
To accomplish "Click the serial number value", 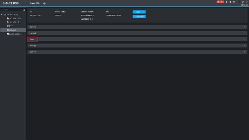I will [x=114, y=15].
